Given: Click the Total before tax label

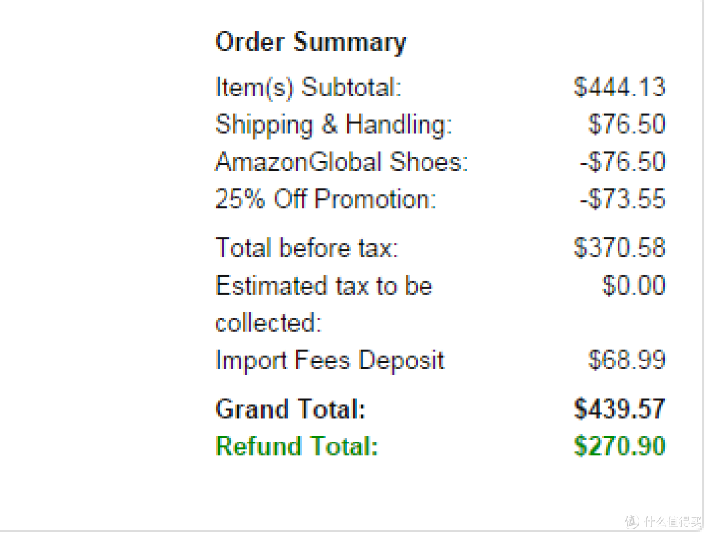Looking at the screenshot, I should 307,248.
